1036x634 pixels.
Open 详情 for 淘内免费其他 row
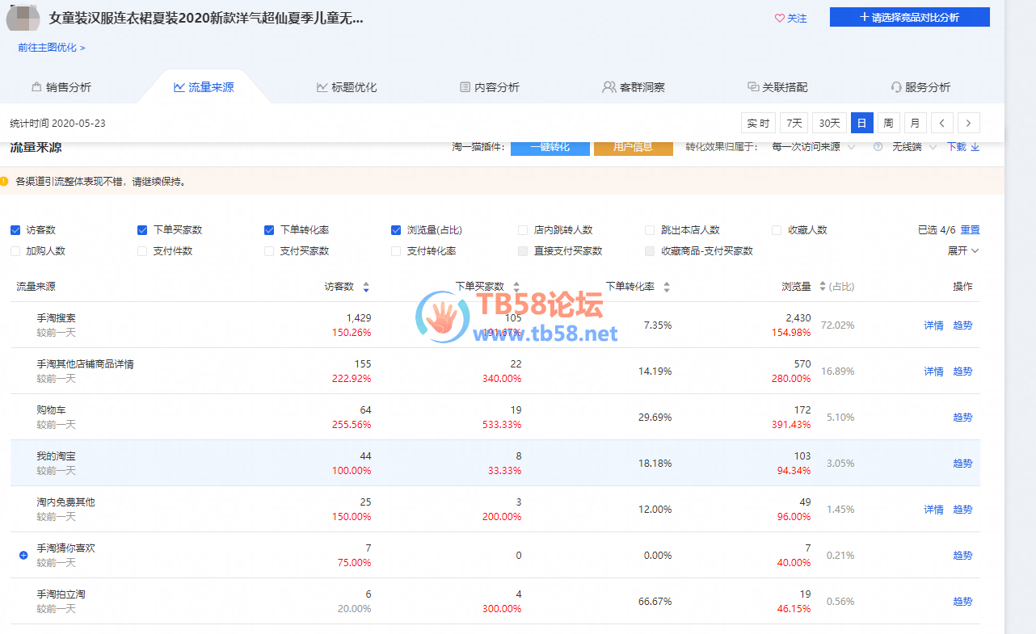coord(933,510)
